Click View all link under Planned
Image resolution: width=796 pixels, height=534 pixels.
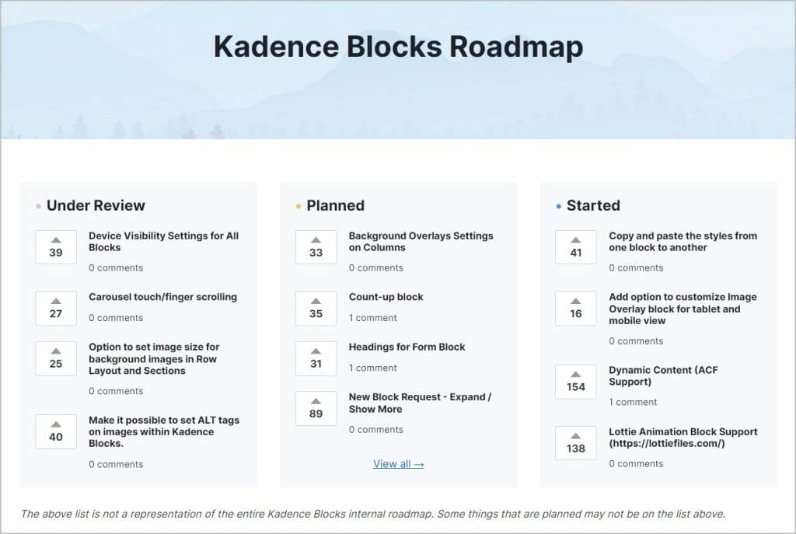(399, 464)
